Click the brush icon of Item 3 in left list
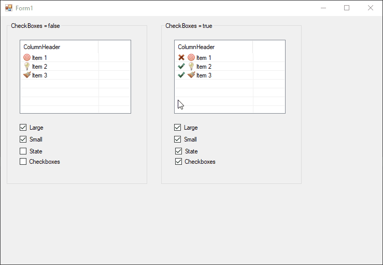Screen dimensions: 383x265 click(27, 75)
